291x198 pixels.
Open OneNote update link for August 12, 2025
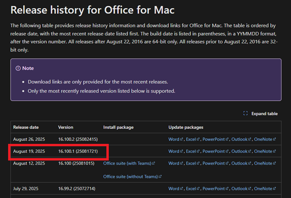coord(265,163)
